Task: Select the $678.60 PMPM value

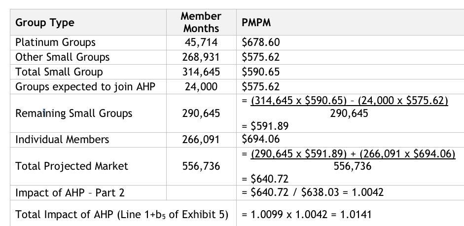Action: tap(261, 42)
